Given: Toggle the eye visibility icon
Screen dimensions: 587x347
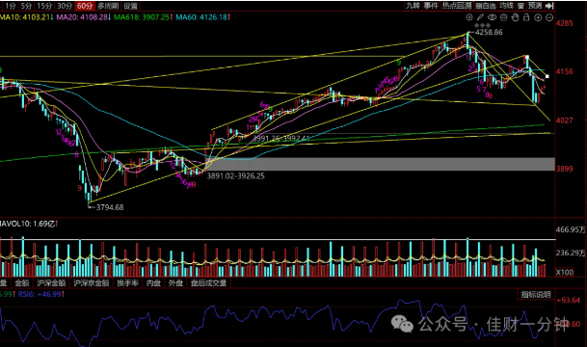Looking at the screenshot, I should click(492, 17).
